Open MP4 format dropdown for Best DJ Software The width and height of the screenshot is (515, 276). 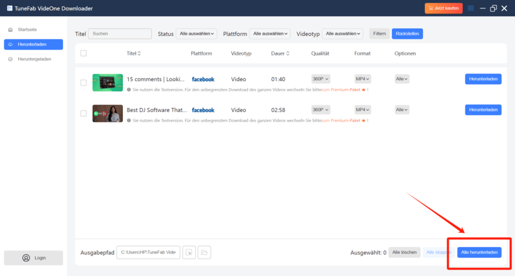coord(362,109)
